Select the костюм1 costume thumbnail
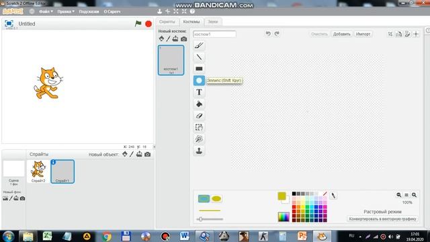Viewport: 430px width, 242px height. (x=171, y=60)
